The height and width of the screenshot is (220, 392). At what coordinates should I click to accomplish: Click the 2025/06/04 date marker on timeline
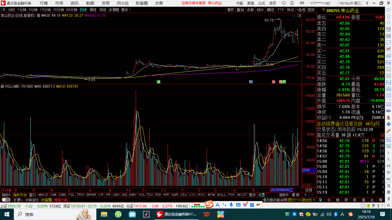(282, 190)
